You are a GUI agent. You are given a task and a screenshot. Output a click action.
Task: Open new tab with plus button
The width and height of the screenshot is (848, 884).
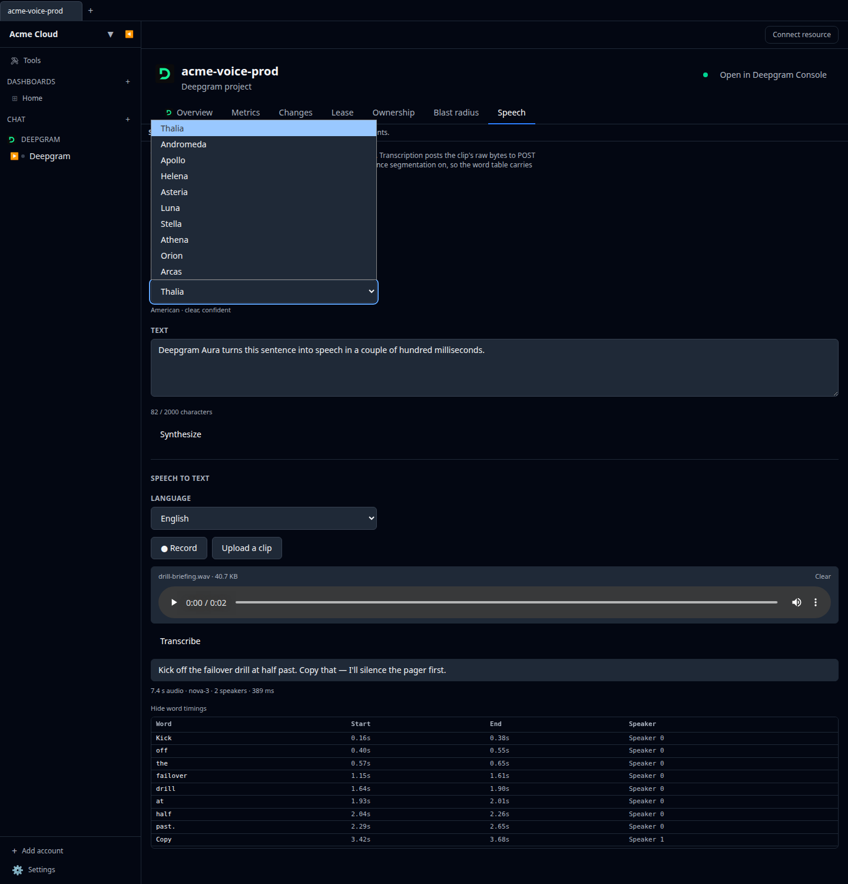click(91, 11)
